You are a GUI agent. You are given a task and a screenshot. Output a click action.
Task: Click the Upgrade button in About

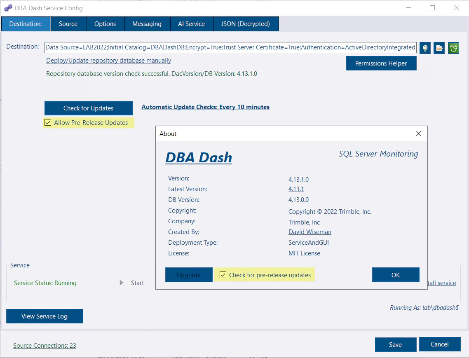(189, 275)
